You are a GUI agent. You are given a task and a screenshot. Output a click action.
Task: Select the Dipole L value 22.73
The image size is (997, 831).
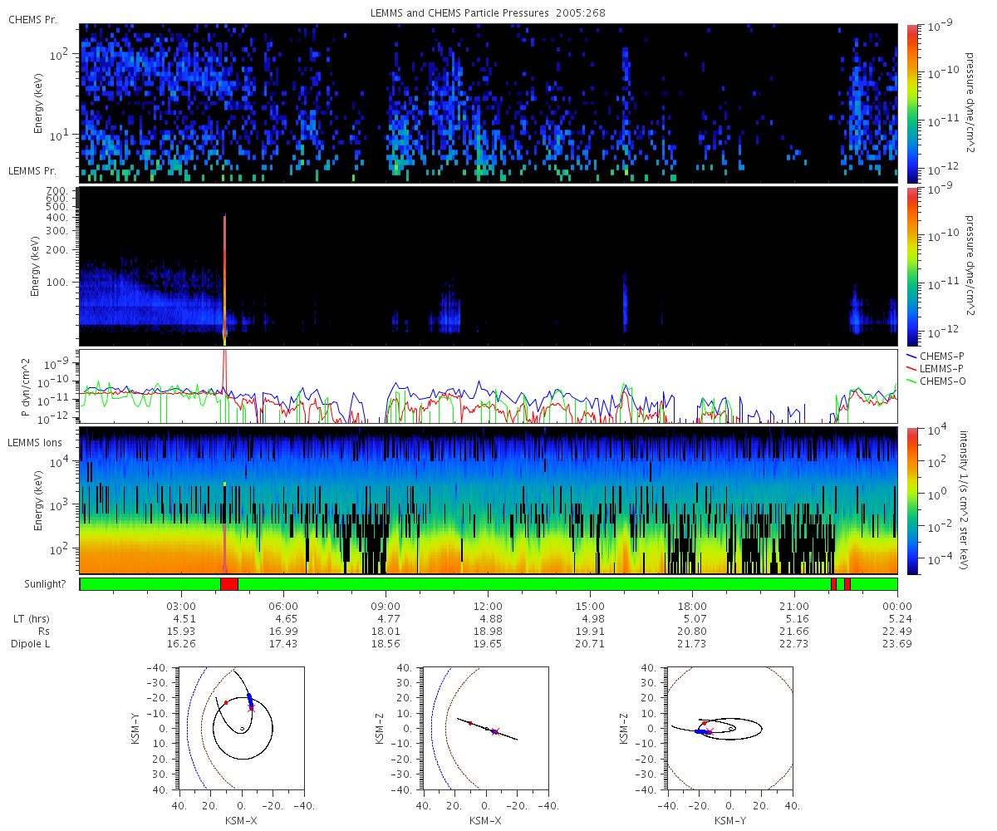(x=795, y=644)
